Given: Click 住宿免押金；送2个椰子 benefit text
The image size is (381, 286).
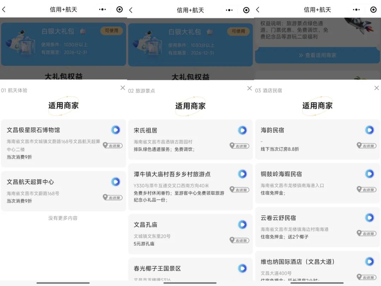Looking at the screenshot, I should pyautogui.click(x=285, y=237).
